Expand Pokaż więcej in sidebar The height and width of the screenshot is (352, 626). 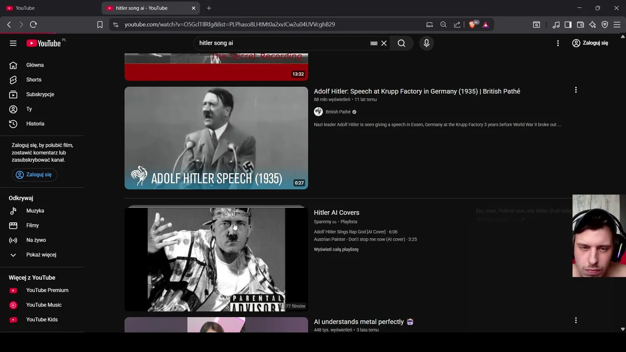[42, 255]
